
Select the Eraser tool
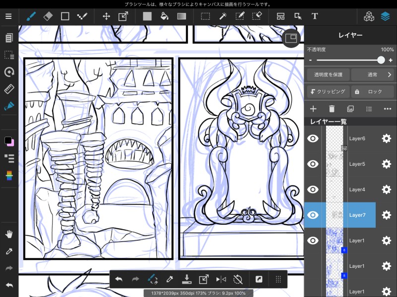48,16
